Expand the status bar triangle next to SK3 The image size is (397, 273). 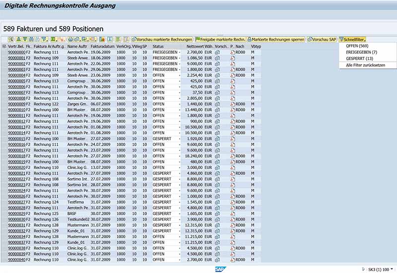click(x=363, y=269)
